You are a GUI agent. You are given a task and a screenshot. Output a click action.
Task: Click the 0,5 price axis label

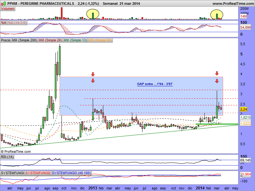coord(243,144)
